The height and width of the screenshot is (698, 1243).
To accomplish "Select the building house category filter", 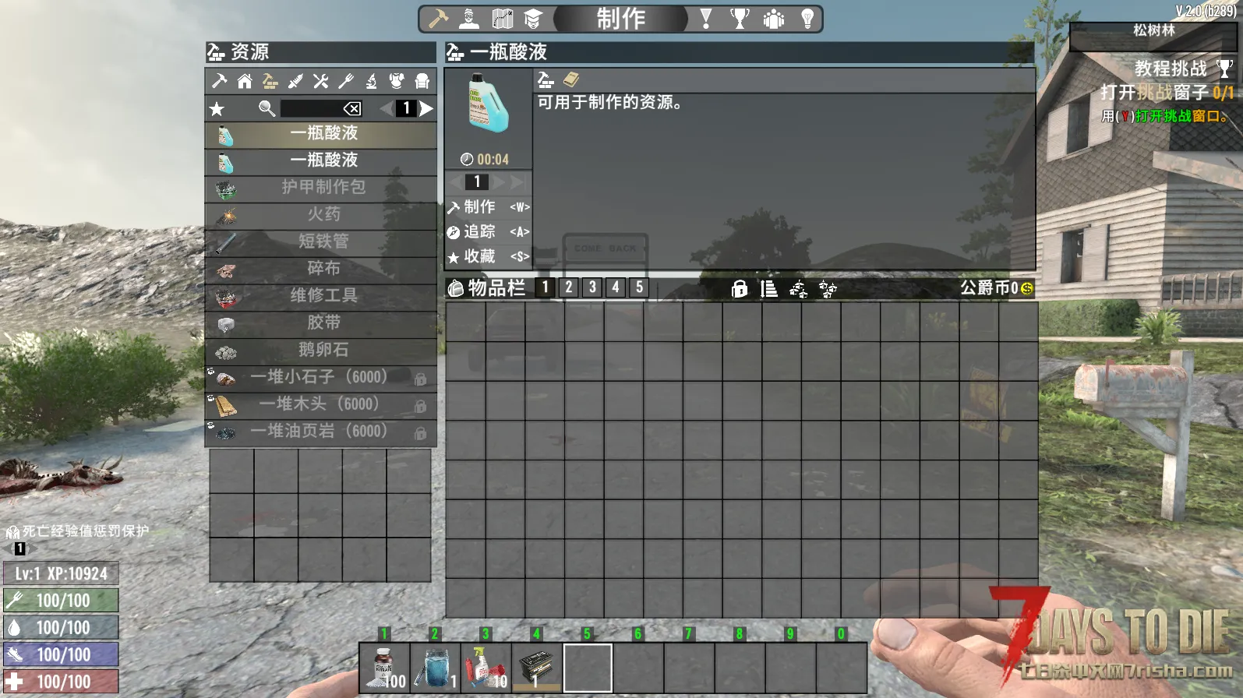I will click(245, 81).
